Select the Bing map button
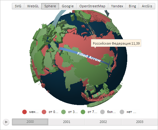 tap(132, 6)
